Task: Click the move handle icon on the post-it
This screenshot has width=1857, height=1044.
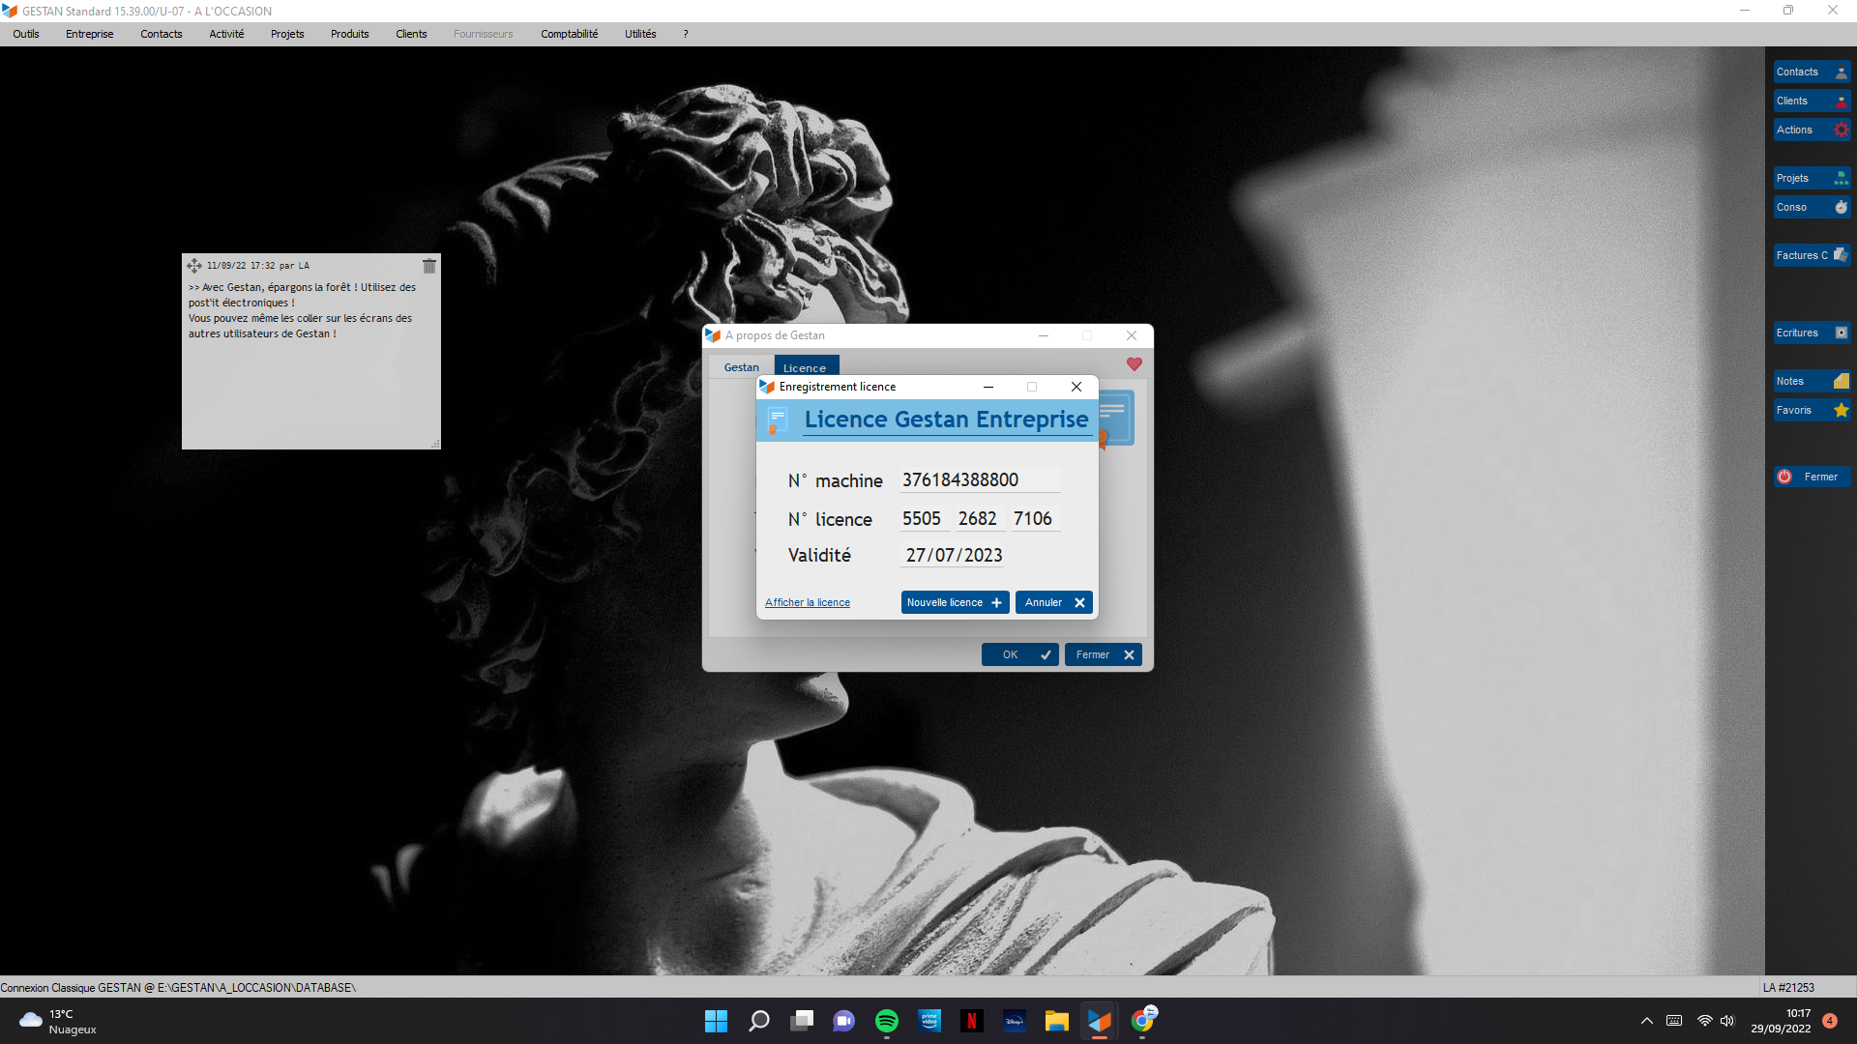Action: pyautogui.click(x=194, y=266)
